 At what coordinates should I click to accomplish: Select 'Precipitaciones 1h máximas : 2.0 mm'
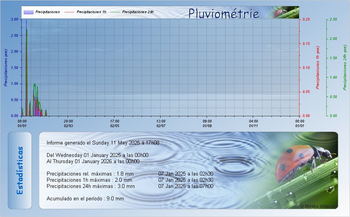pyautogui.click(x=89, y=180)
